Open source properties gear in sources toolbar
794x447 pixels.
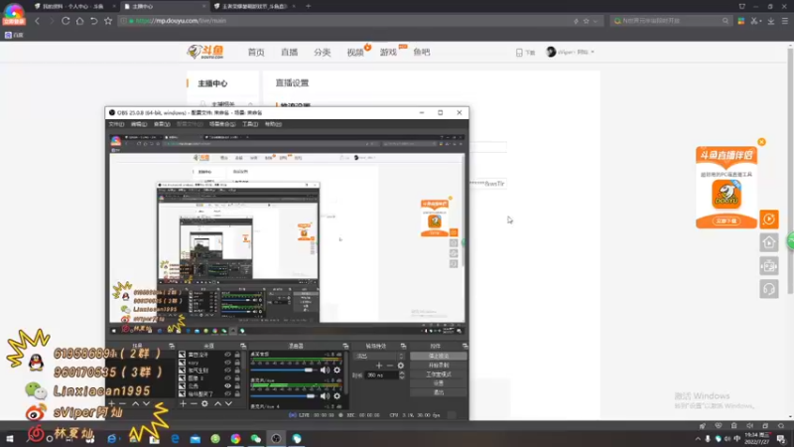(x=204, y=404)
